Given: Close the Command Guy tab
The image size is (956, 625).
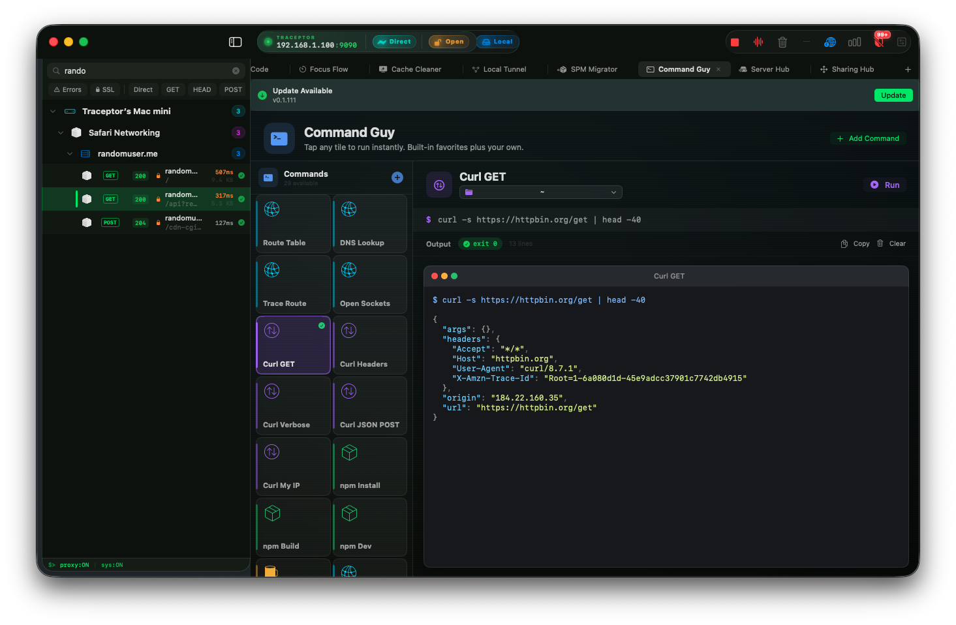Looking at the screenshot, I should pos(718,69).
